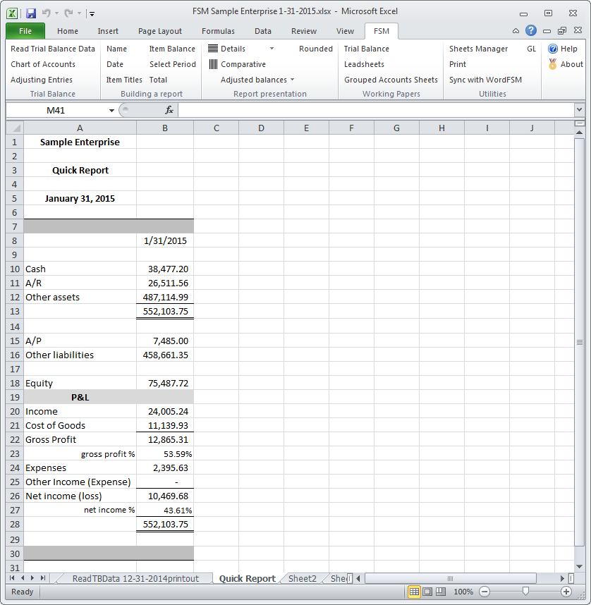Switch to the Sheet2 worksheet tab
591x605 pixels.
click(x=302, y=578)
